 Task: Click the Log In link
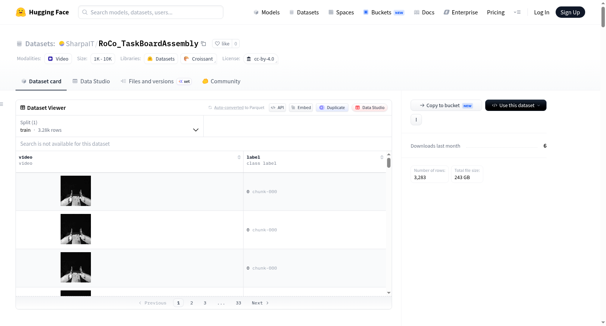pyautogui.click(x=542, y=12)
